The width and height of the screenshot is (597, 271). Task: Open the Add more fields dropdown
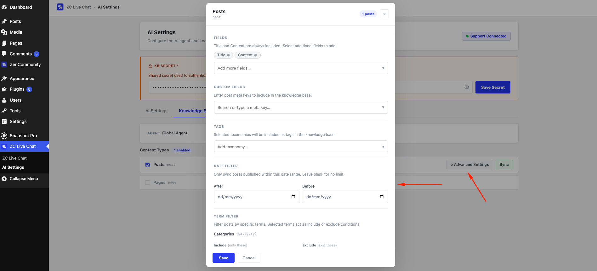pyautogui.click(x=301, y=68)
